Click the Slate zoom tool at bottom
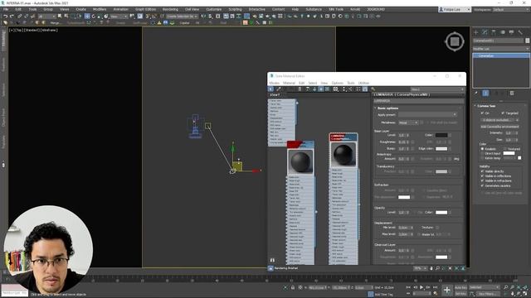Screen dimensions: 531x298 click(437, 268)
